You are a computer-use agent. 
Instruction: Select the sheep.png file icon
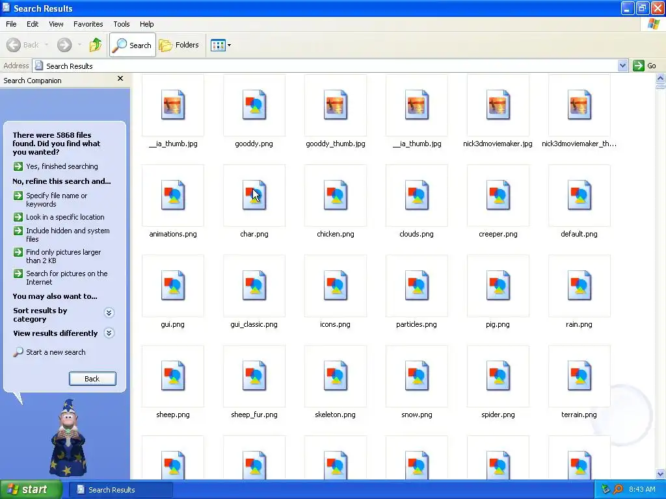173,376
